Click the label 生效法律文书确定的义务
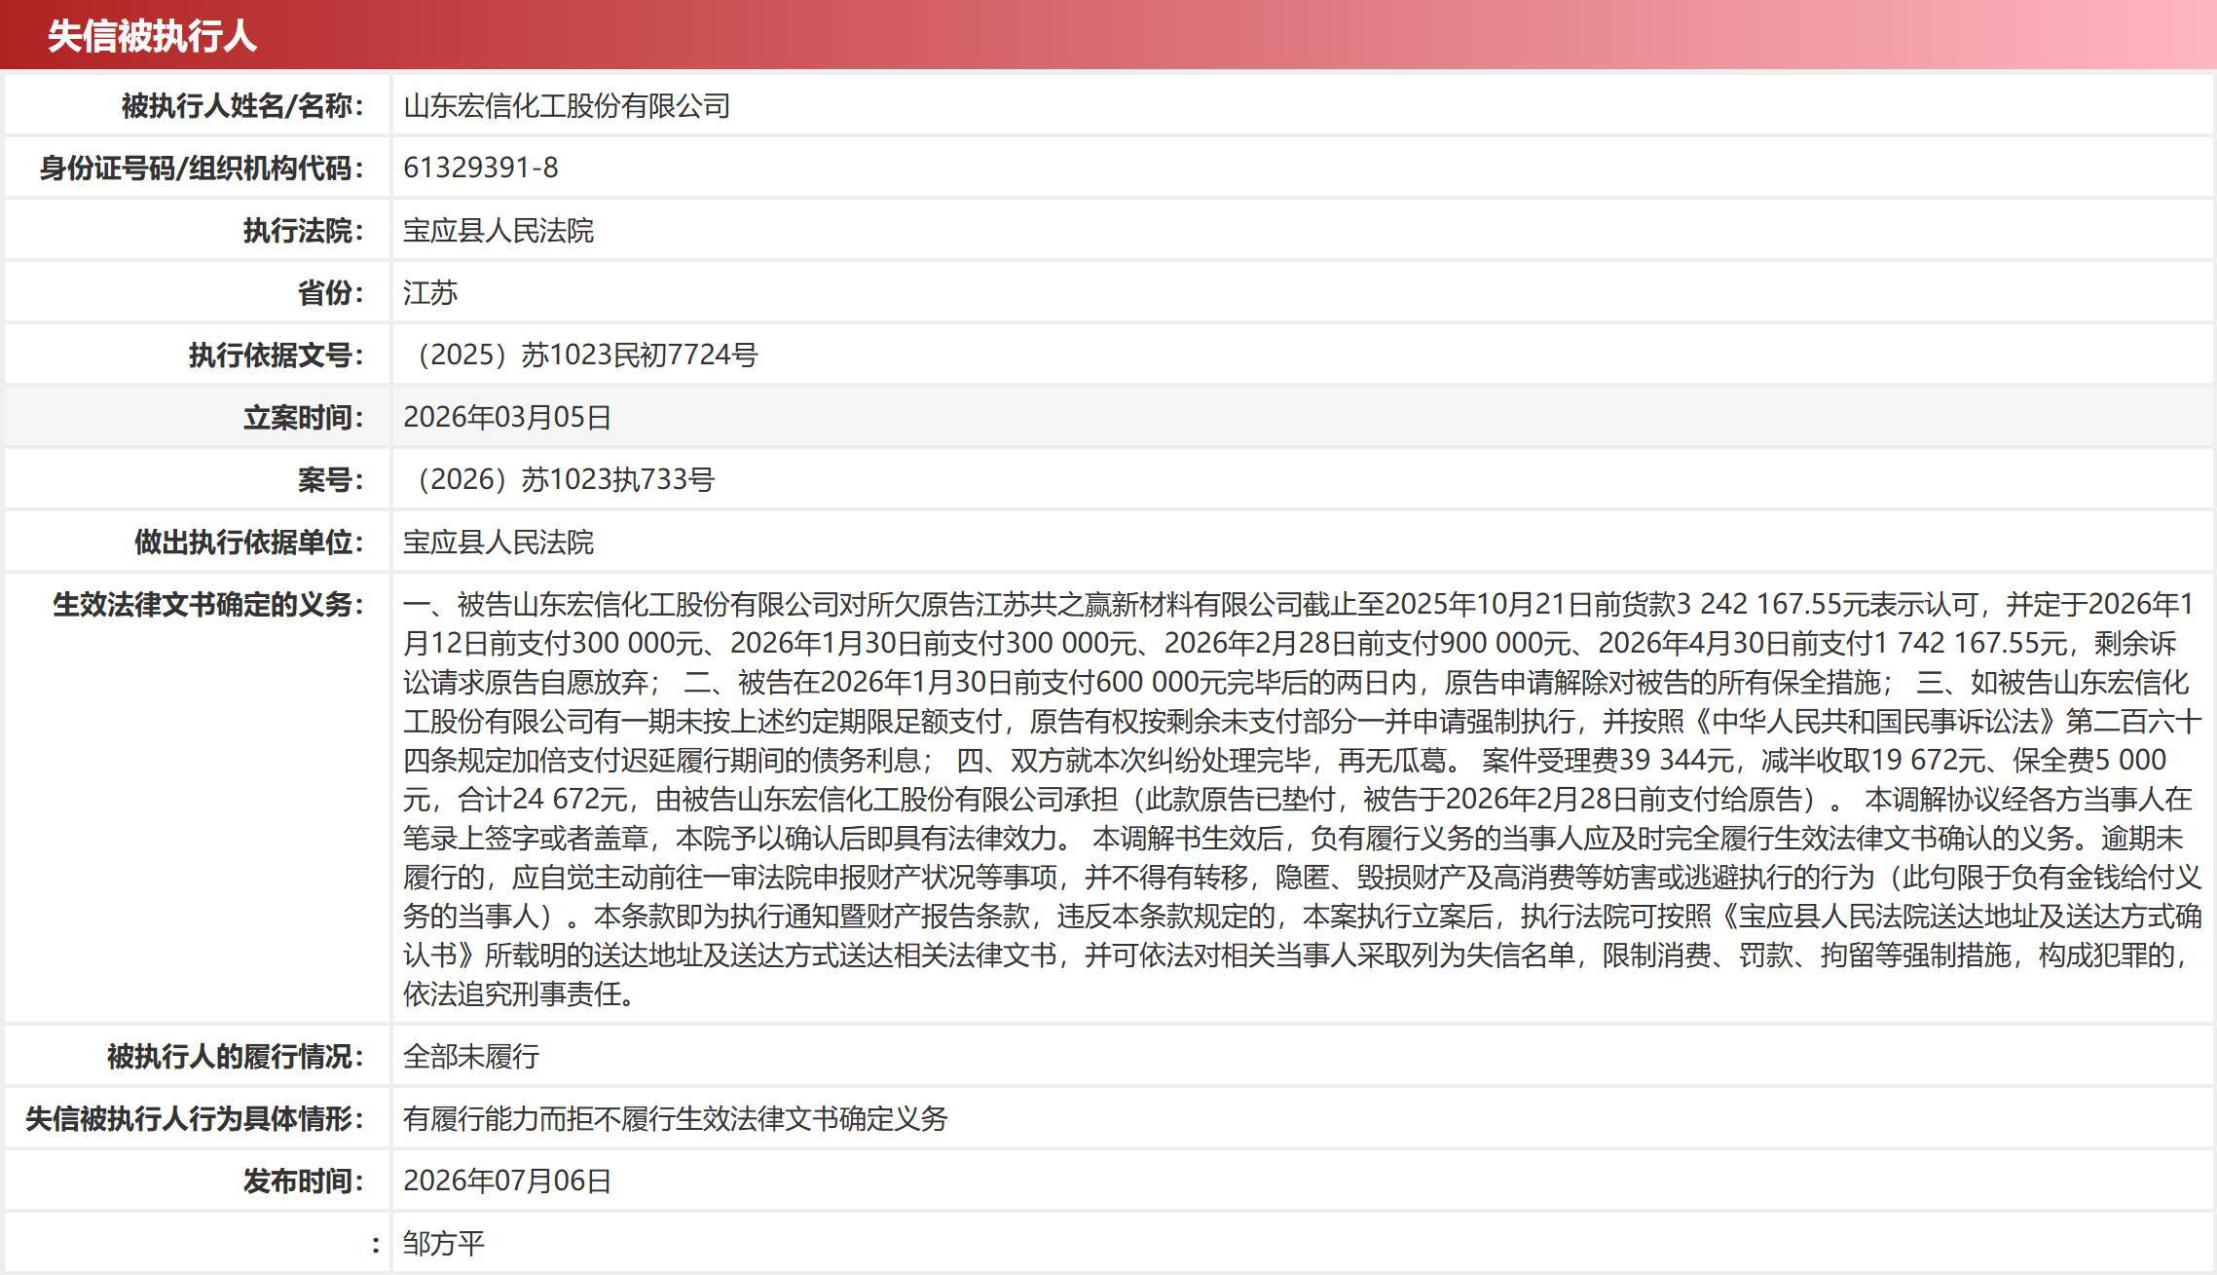Image resolution: width=2217 pixels, height=1275 pixels. (208, 604)
